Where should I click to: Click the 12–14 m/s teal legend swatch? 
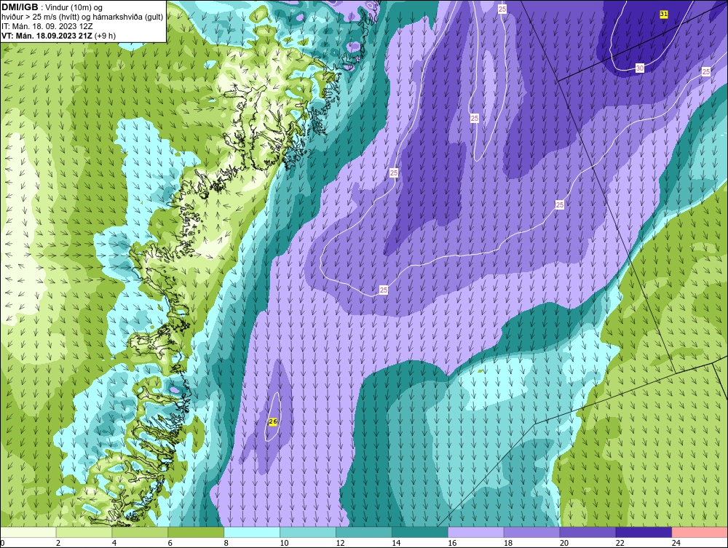tap(363, 532)
